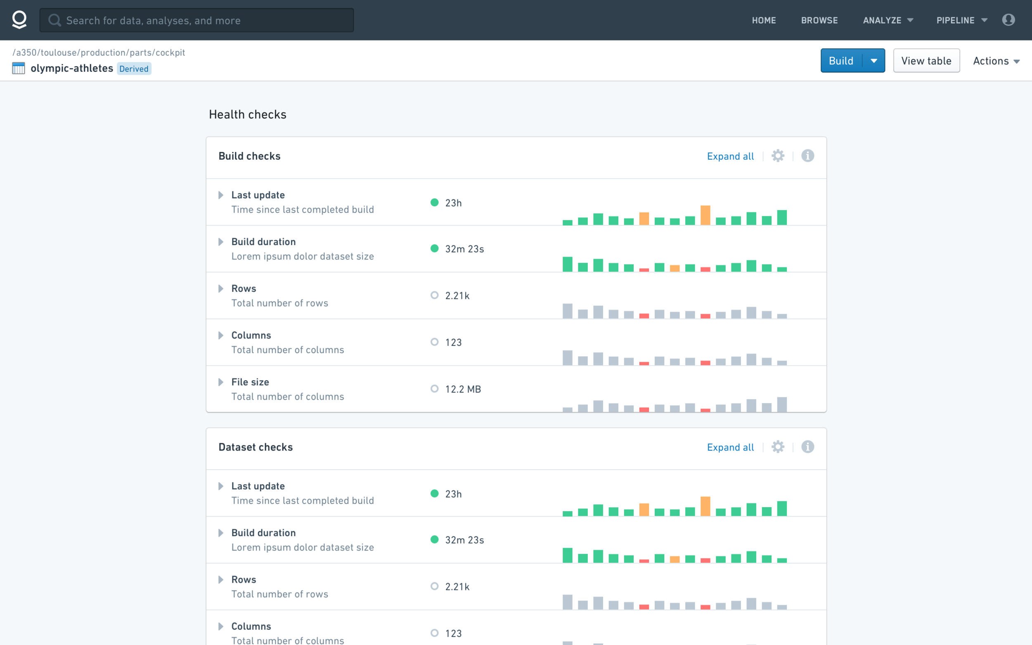Image resolution: width=1032 pixels, height=645 pixels.
Task: Click green status dot for Dataset checks Build duration
Action: [x=434, y=539]
